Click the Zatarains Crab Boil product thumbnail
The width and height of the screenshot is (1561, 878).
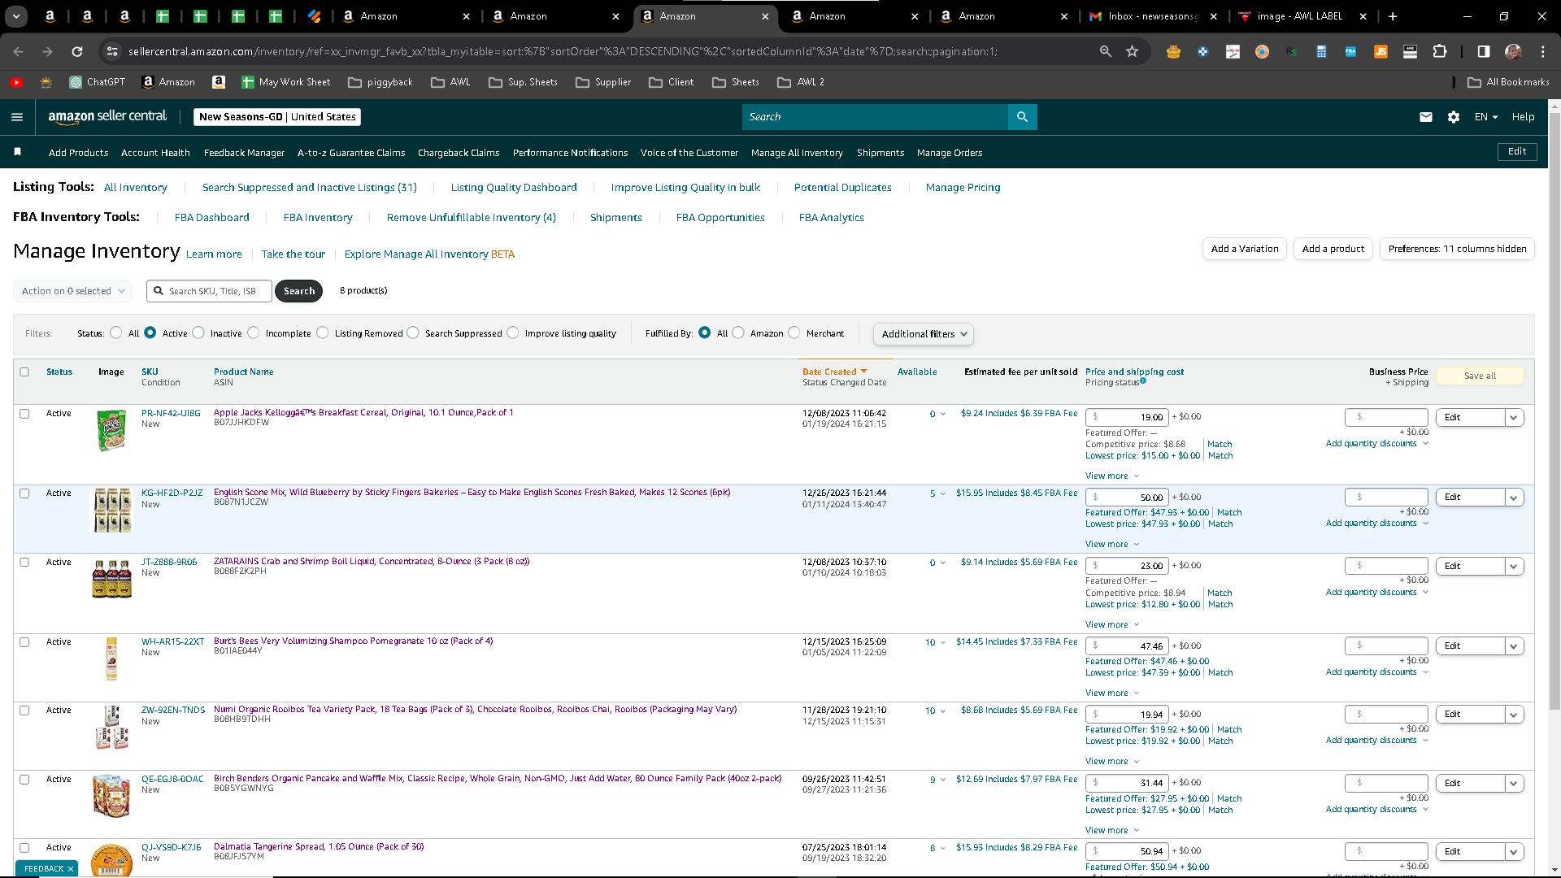[111, 579]
